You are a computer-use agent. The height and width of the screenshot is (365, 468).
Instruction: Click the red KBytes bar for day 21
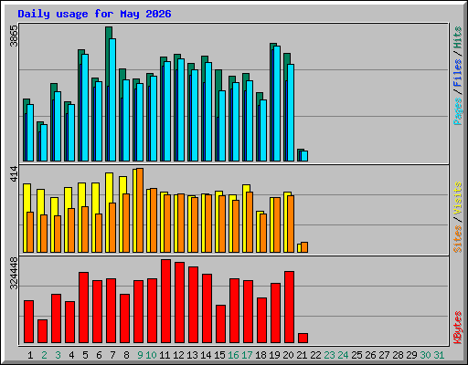point(303,338)
